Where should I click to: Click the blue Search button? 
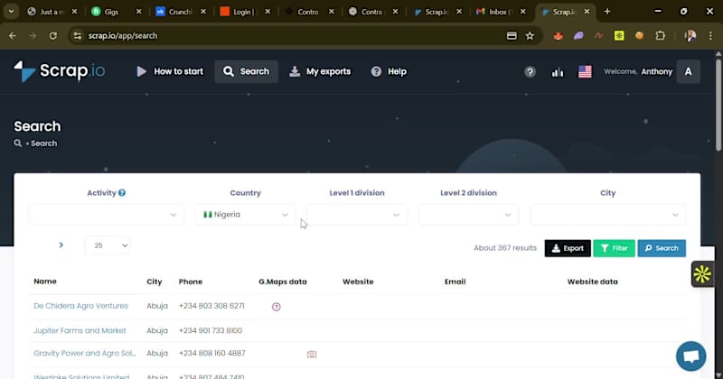662,248
